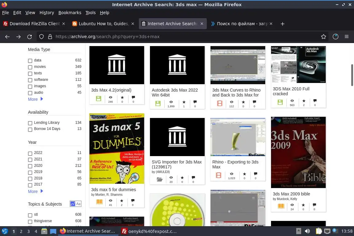
Task: Click folder icon on SVG Importer for 3ds Max
Action: coord(159,179)
